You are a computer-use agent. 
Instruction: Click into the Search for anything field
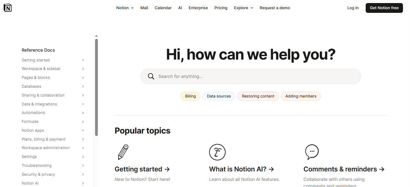click(x=251, y=76)
